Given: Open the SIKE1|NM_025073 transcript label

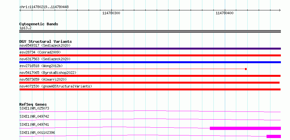Looking at the screenshot, I should point(34,108).
